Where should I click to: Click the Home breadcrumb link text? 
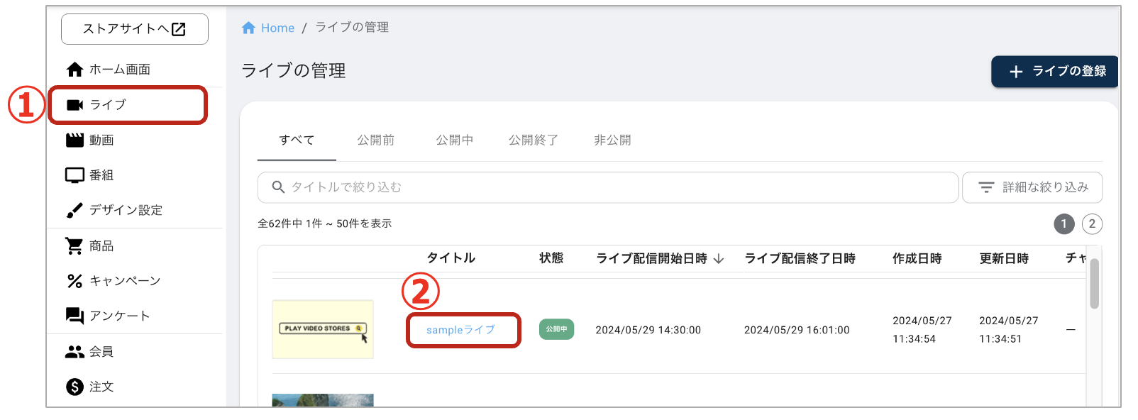[277, 28]
